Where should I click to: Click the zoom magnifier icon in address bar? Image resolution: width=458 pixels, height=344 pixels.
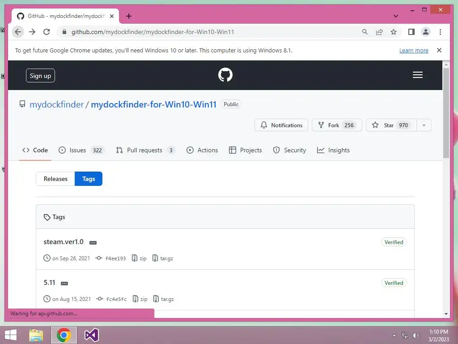(365, 32)
